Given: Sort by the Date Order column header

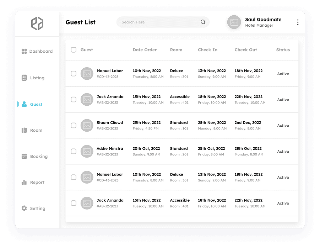Looking at the screenshot, I should click(x=145, y=50).
